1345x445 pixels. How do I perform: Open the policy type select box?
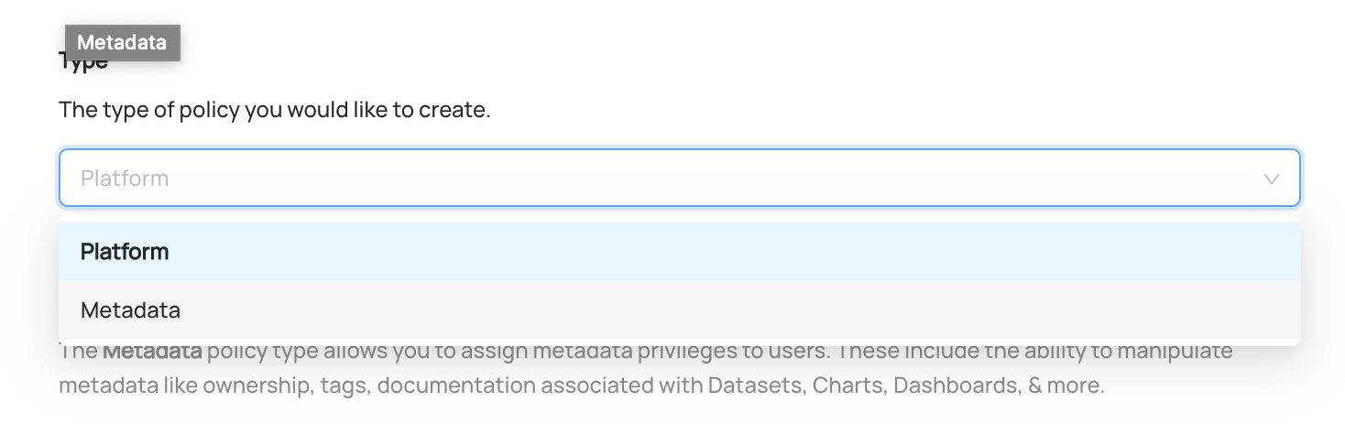pyautogui.click(x=679, y=178)
